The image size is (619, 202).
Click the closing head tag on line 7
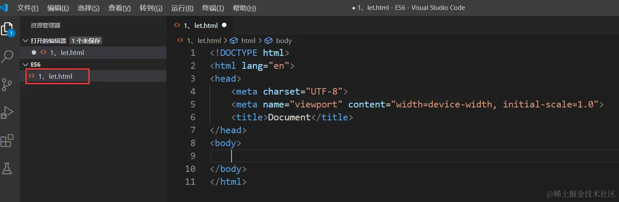point(228,130)
